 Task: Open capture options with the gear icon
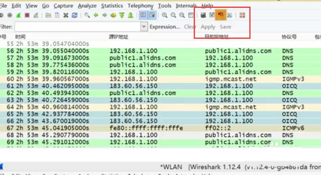point(10,15)
